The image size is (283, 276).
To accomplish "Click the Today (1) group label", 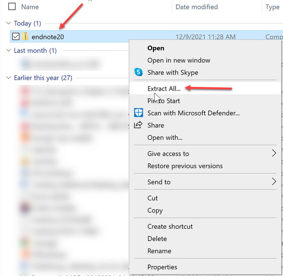I will 27,23.
